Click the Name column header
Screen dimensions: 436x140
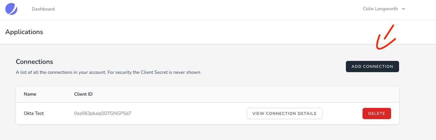tap(30, 94)
